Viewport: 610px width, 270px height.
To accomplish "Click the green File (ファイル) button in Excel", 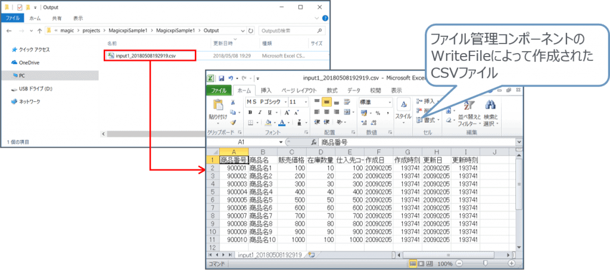I will [x=219, y=91].
